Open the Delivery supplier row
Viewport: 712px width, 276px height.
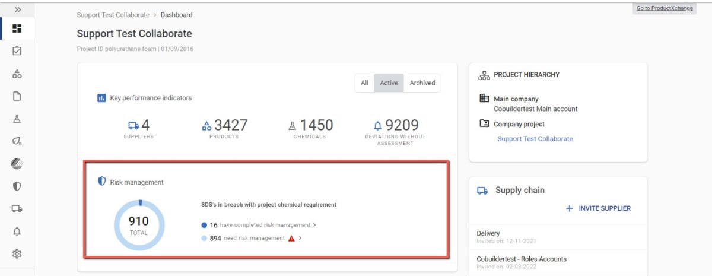pyautogui.click(x=558, y=237)
